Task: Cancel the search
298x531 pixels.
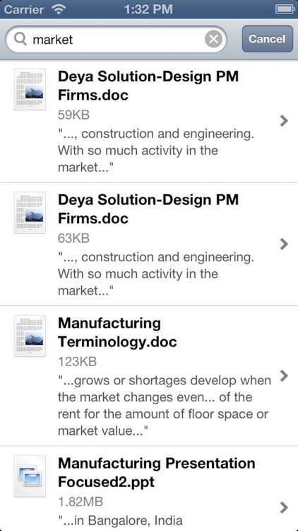Action: [267, 39]
